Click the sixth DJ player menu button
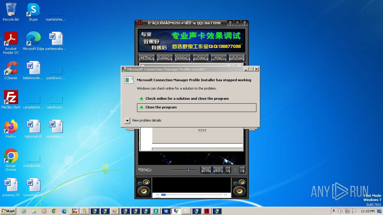Viewport: 383px width, 215px height. (x=236, y=58)
